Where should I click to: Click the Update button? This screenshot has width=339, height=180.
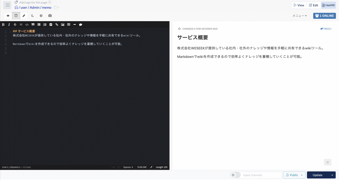pyautogui.click(x=317, y=175)
